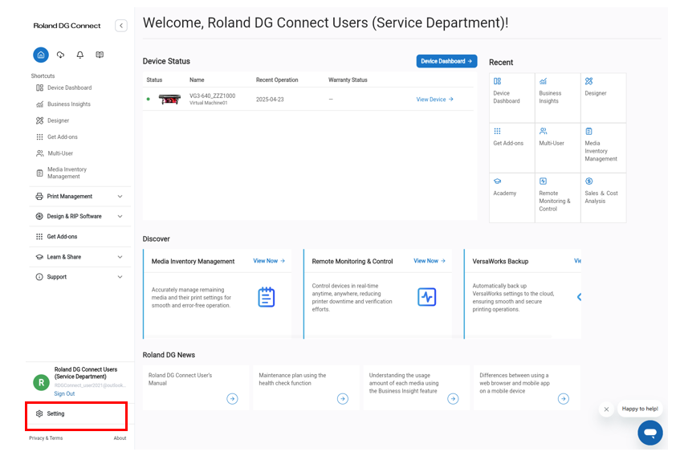Click the Home icon in sidebar
676x456 pixels.
tap(41, 55)
